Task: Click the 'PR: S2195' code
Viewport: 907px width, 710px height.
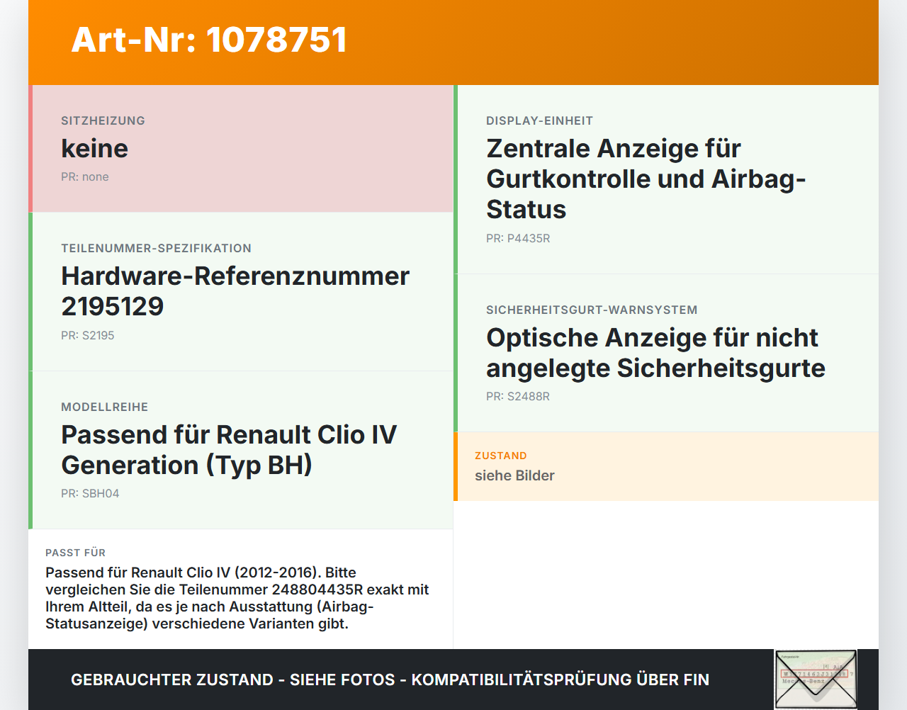Action: pyautogui.click(x=87, y=335)
